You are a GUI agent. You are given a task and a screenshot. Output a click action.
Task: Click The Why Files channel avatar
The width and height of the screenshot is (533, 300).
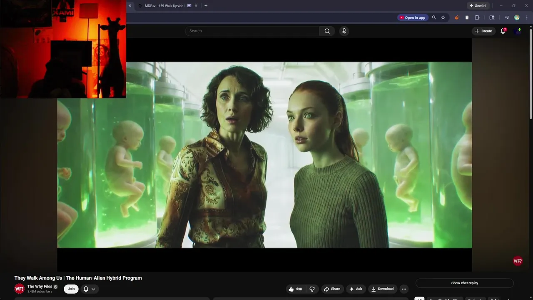click(20, 289)
